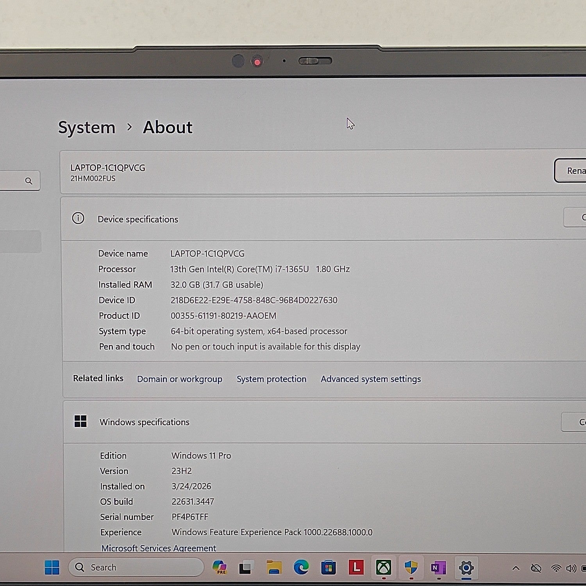Go back to System breadcrumb
This screenshot has height=586, width=586.
tap(87, 127)
